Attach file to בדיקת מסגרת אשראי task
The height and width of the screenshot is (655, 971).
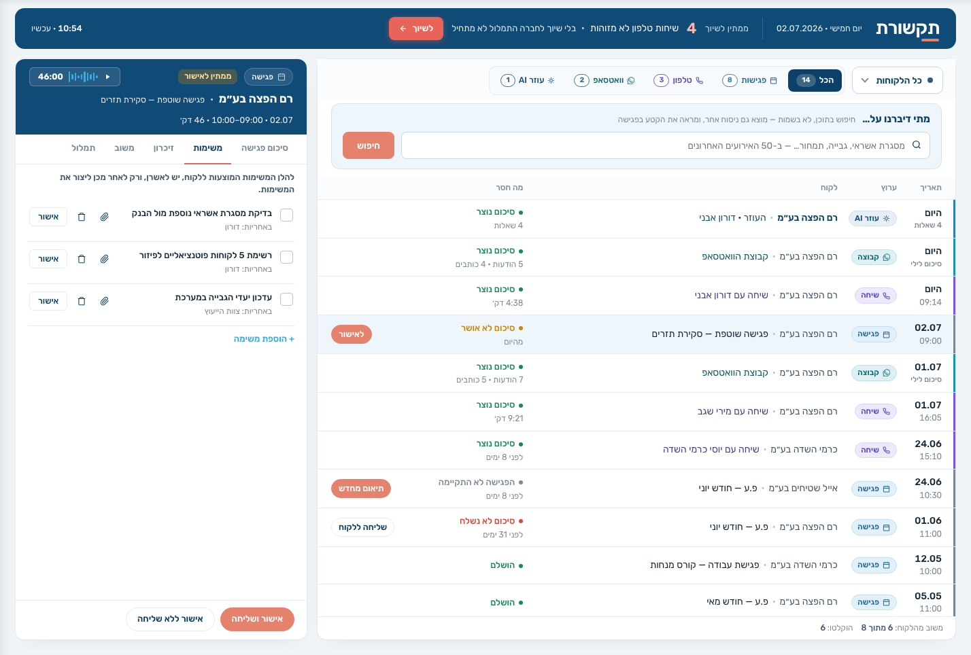105,217
